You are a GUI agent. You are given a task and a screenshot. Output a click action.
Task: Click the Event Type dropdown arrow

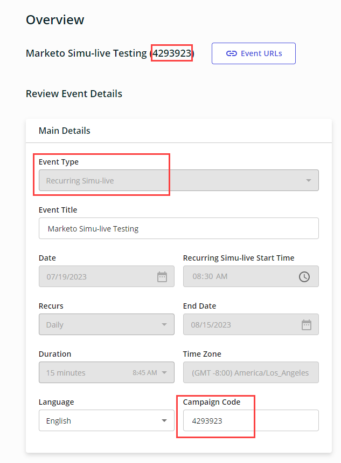point(309,180)
